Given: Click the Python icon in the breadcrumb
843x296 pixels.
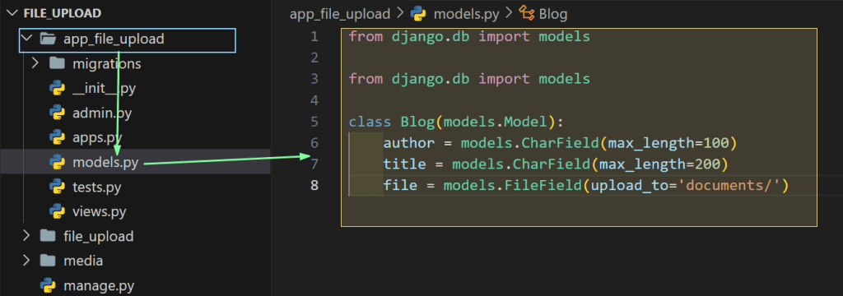Looking at the screenshot, I should tap(417, 13).
